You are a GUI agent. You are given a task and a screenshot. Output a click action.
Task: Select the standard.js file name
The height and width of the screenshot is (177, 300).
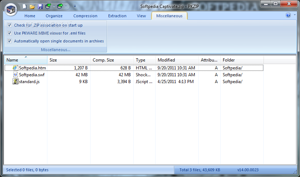[x=29, y=82]
